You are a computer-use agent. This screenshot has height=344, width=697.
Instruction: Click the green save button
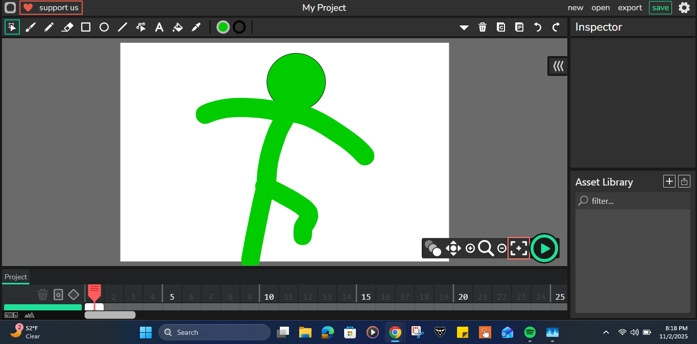pyautogui.click(x=660, y=8)
